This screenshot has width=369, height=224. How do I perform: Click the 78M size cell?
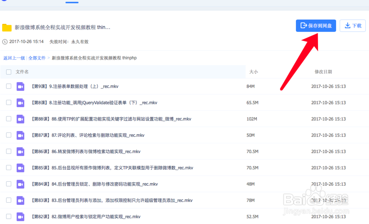[251, 200]
